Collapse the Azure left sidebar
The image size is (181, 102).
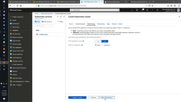pos(31,14)
